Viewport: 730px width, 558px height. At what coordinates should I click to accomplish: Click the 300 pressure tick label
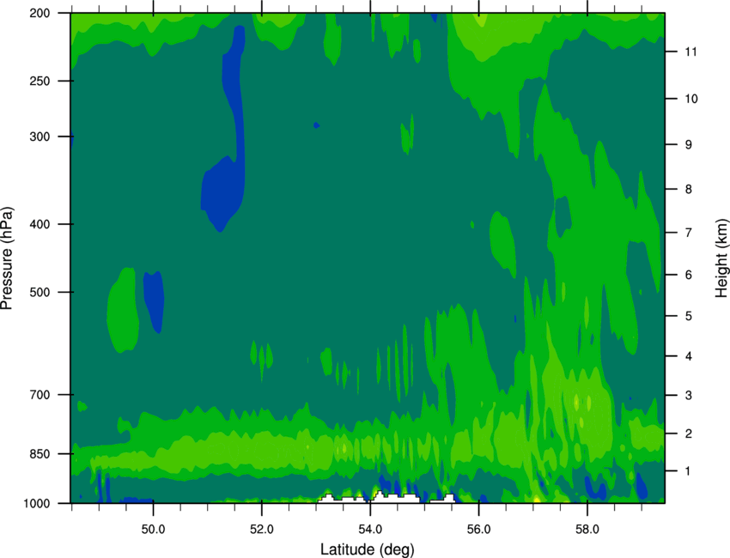click(x=40, y=136)
